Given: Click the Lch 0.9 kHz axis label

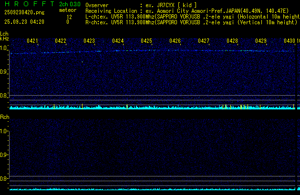Looking at the screenshot, I should [x=4, y=72].
